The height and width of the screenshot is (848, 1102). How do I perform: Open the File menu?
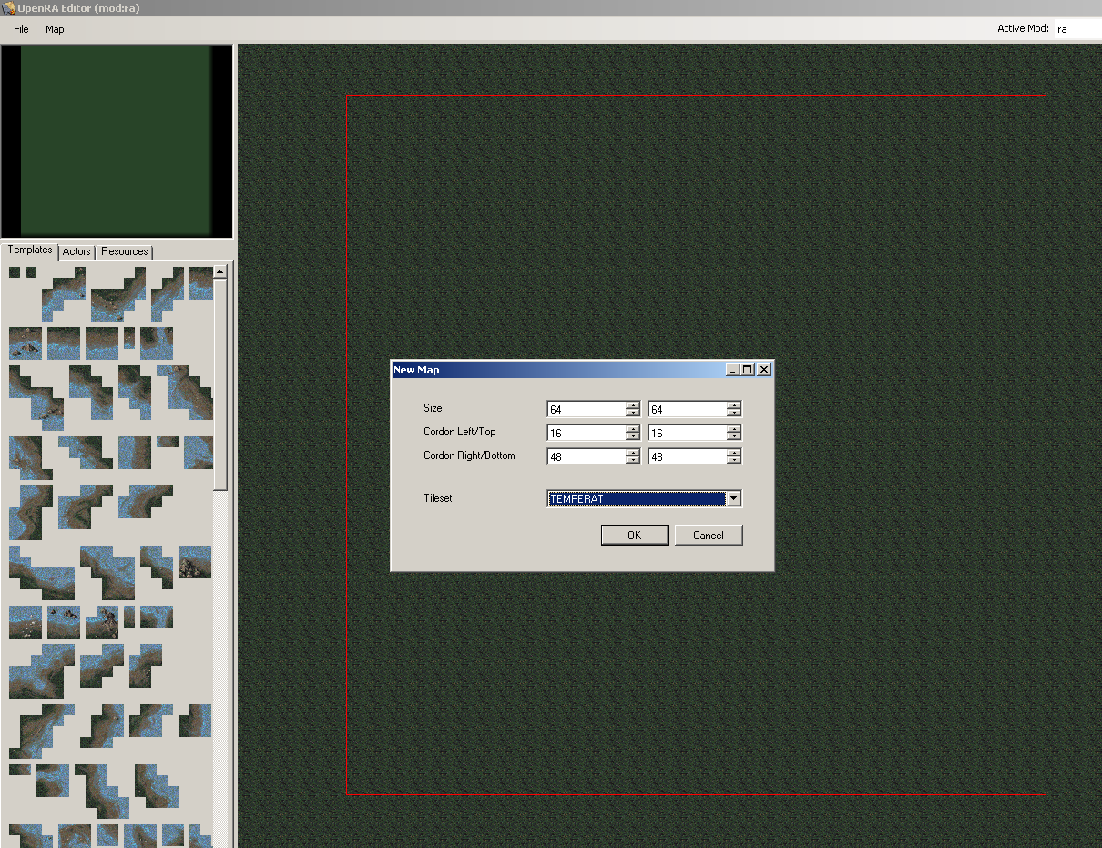[x=21, y=29]
